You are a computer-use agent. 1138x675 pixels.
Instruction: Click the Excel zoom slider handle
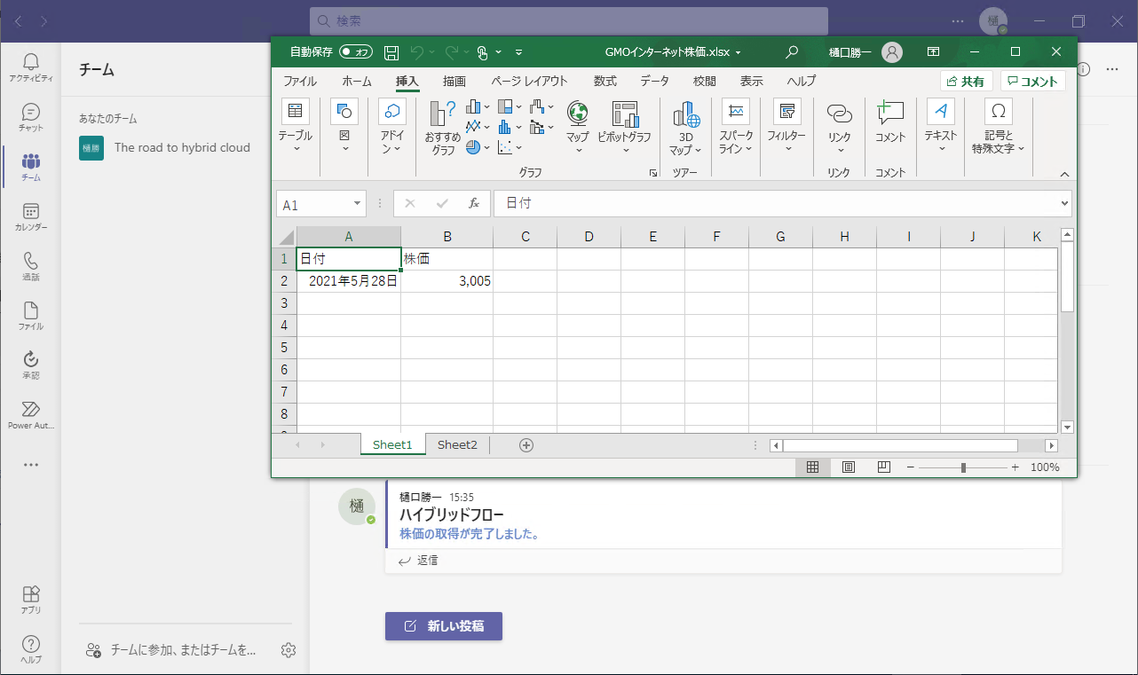pyautogui.click(x=963, y=467)
